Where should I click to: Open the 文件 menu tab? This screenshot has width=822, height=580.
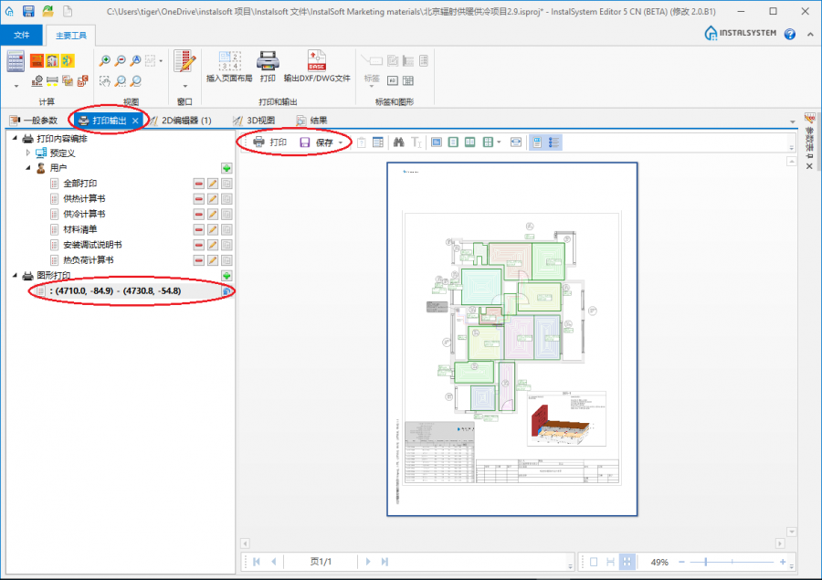point(22,34)
